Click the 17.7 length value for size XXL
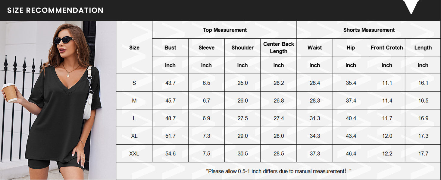 click(x=423, y=154)
